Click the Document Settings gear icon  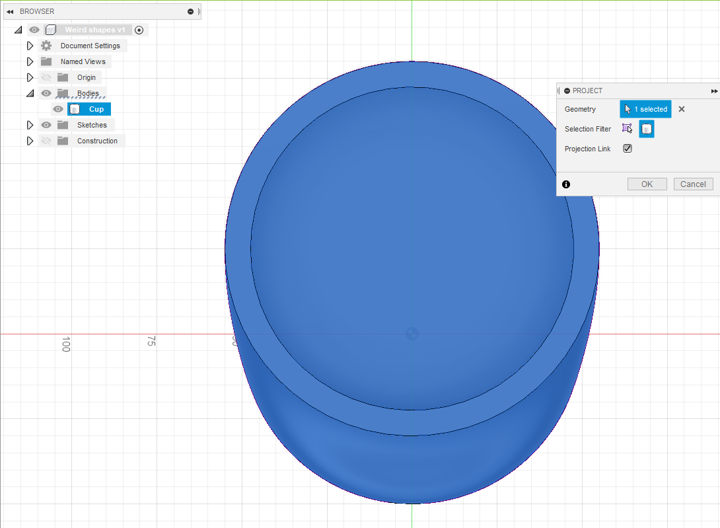[46, 46]
